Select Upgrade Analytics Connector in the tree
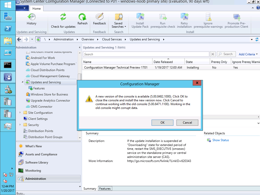Screen dimensions: 260x195 51,101
